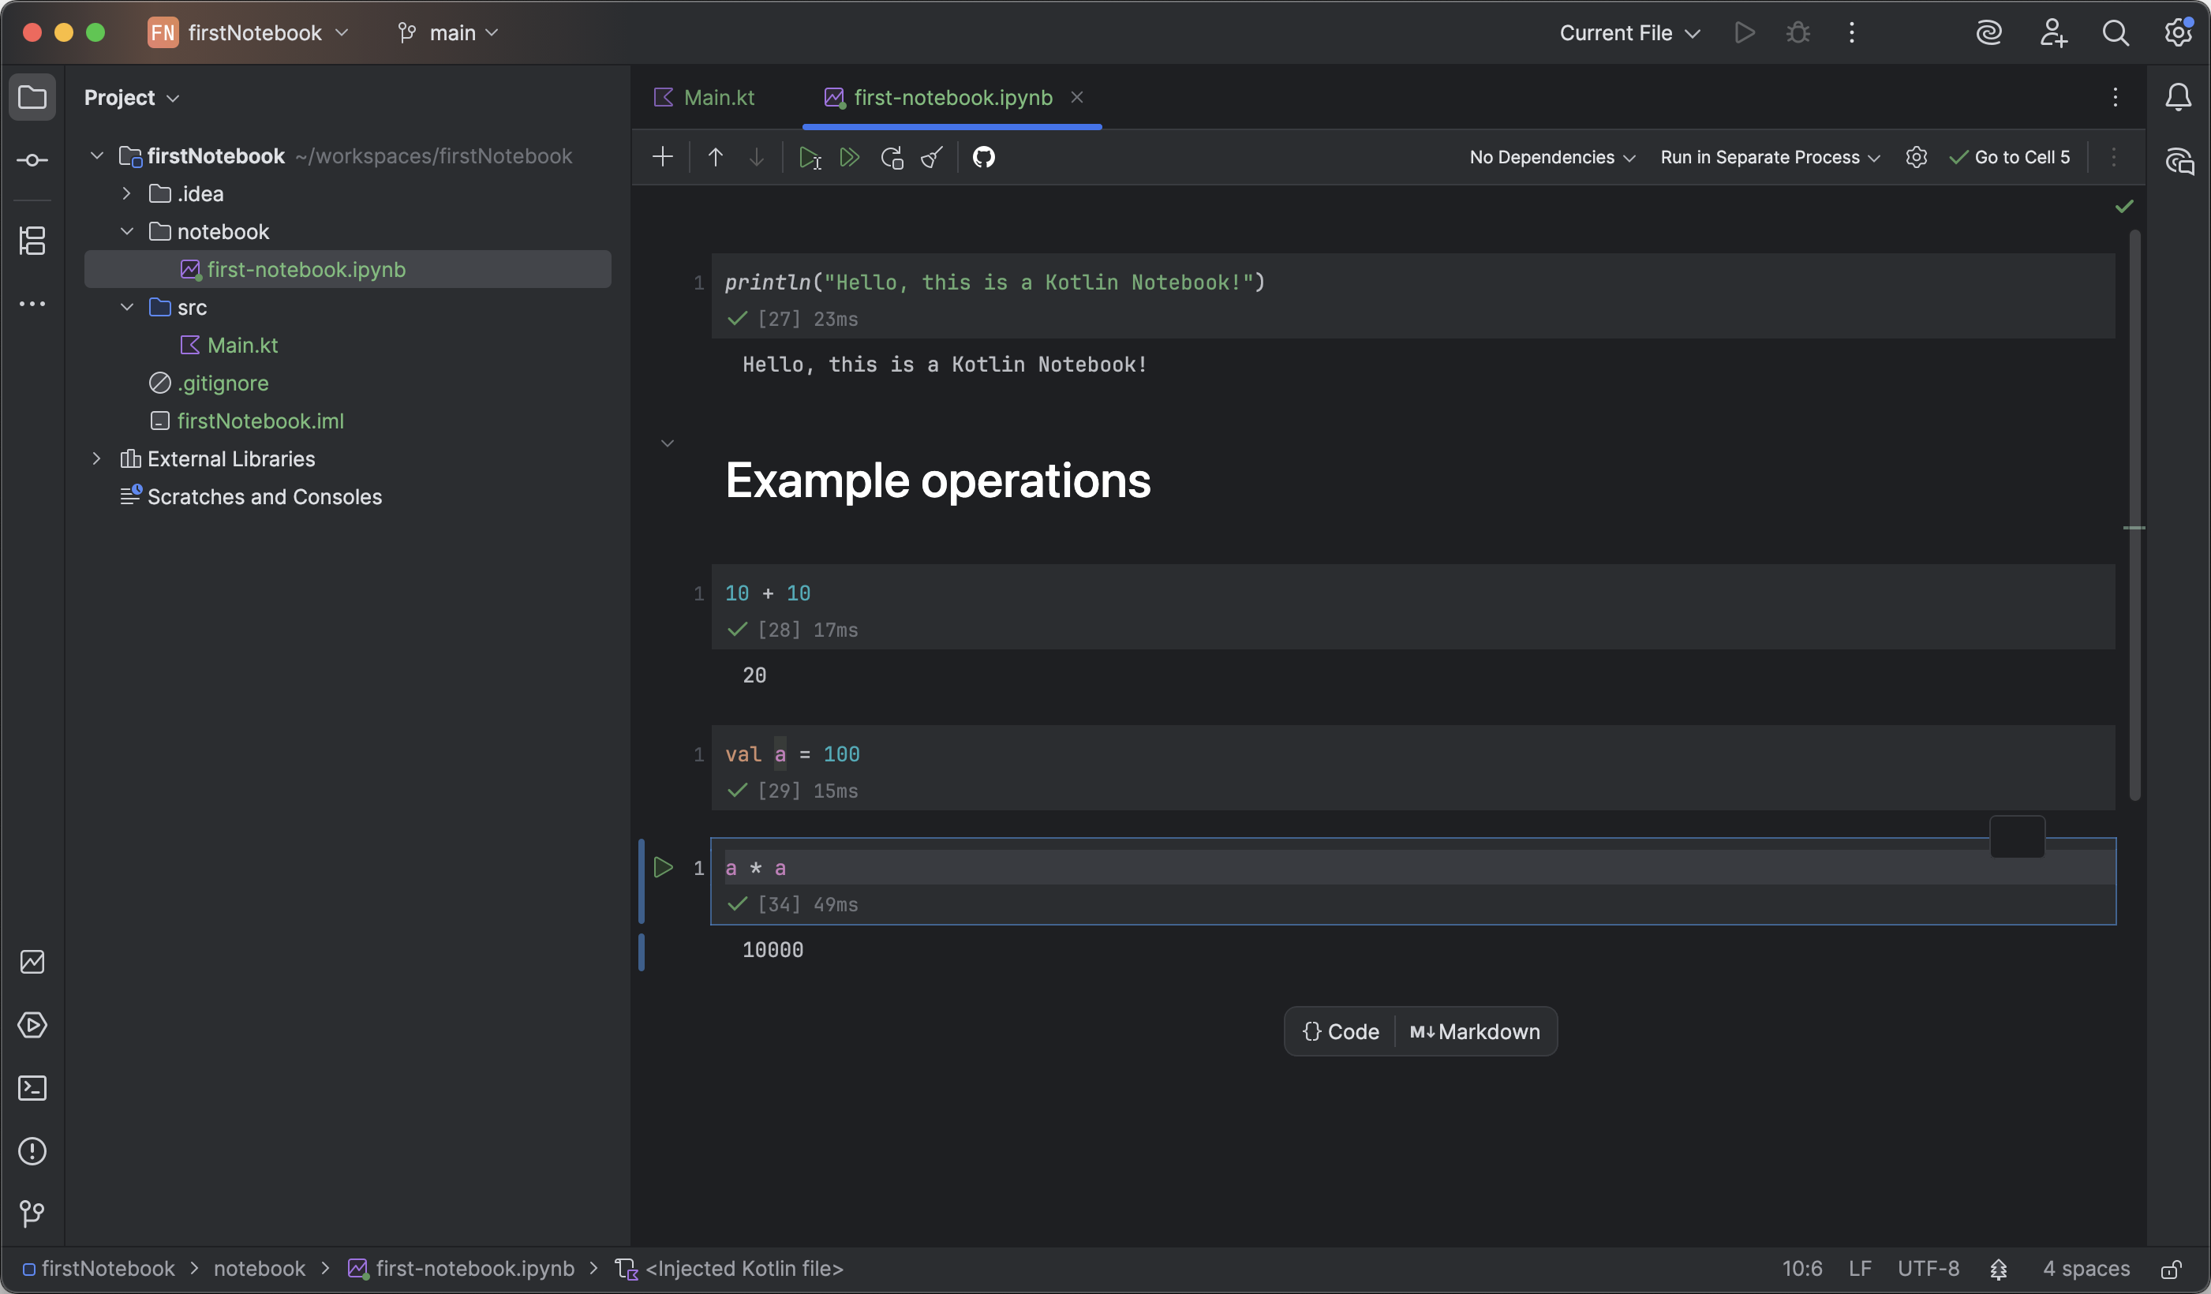Open the Services tool window

click(x=32, y=1025)
